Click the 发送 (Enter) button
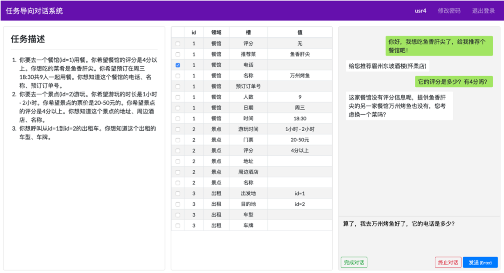The image size is (504, 273). coord(480,263)
